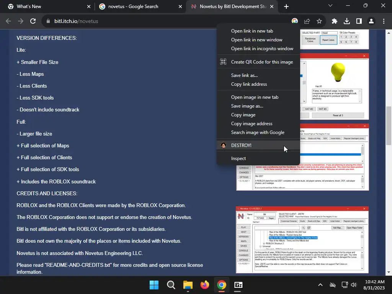Select Save link as...
Image resolution: width=392 pixels, height=294 pixels.
click(x=258, y=75)
